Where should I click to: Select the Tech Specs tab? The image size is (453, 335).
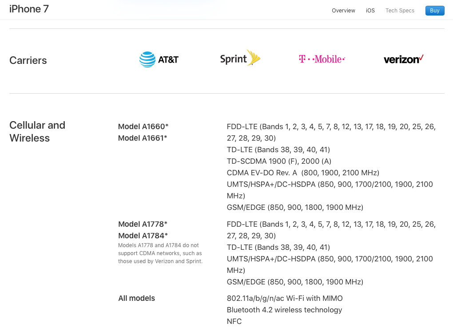click(400, 11)
